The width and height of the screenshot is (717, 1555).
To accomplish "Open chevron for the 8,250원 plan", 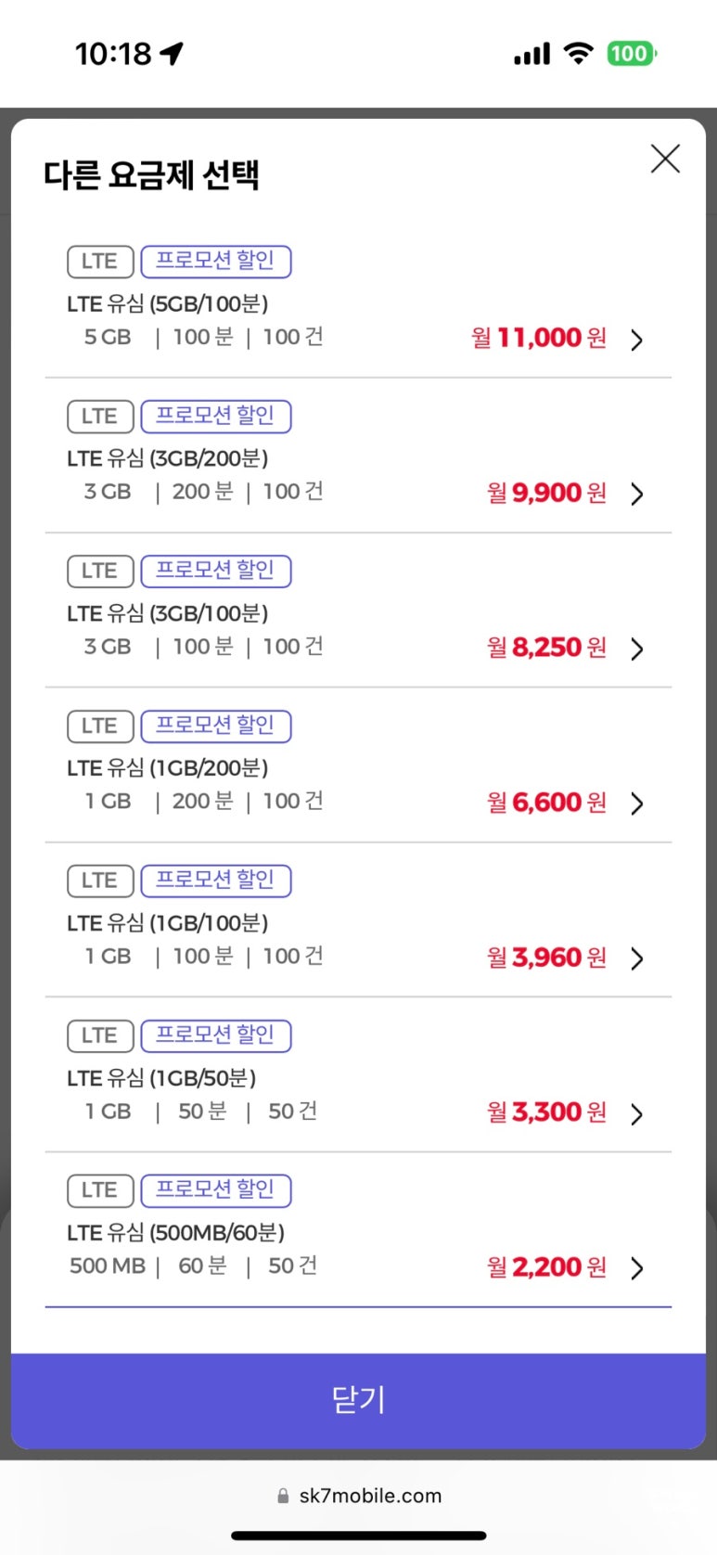I will [636, 649].
